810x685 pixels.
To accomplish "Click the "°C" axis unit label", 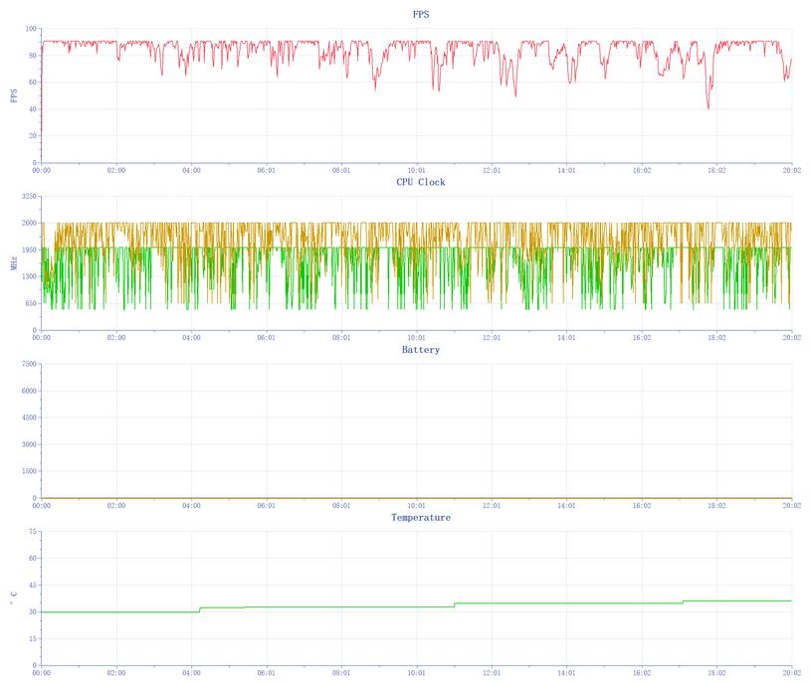I will [14, 599].
